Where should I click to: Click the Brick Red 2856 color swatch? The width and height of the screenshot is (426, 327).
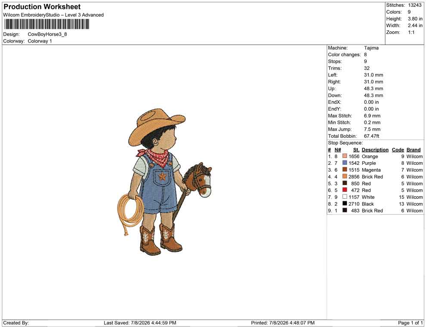pyautogui.click(x=345, y=176)
